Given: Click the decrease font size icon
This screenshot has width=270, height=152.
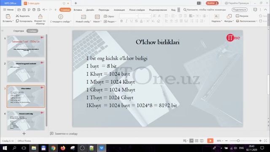Looking at the screenshot, I should pyautogui.click(x=159, y=16).
